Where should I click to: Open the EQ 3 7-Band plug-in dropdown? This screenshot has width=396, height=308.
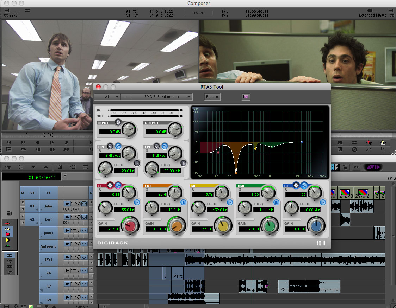click(162, 97)
